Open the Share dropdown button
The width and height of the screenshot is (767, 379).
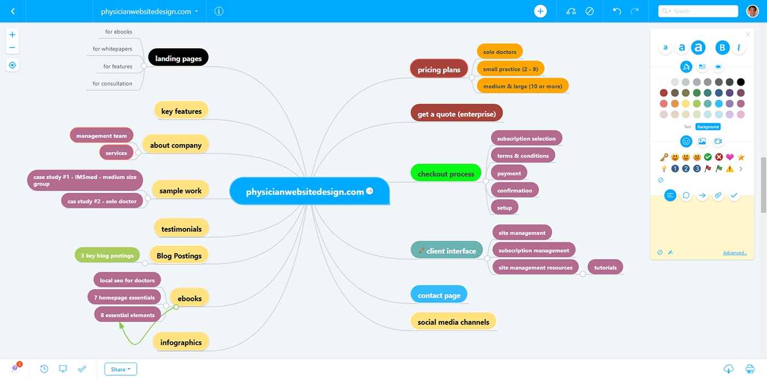coord(121,369)
